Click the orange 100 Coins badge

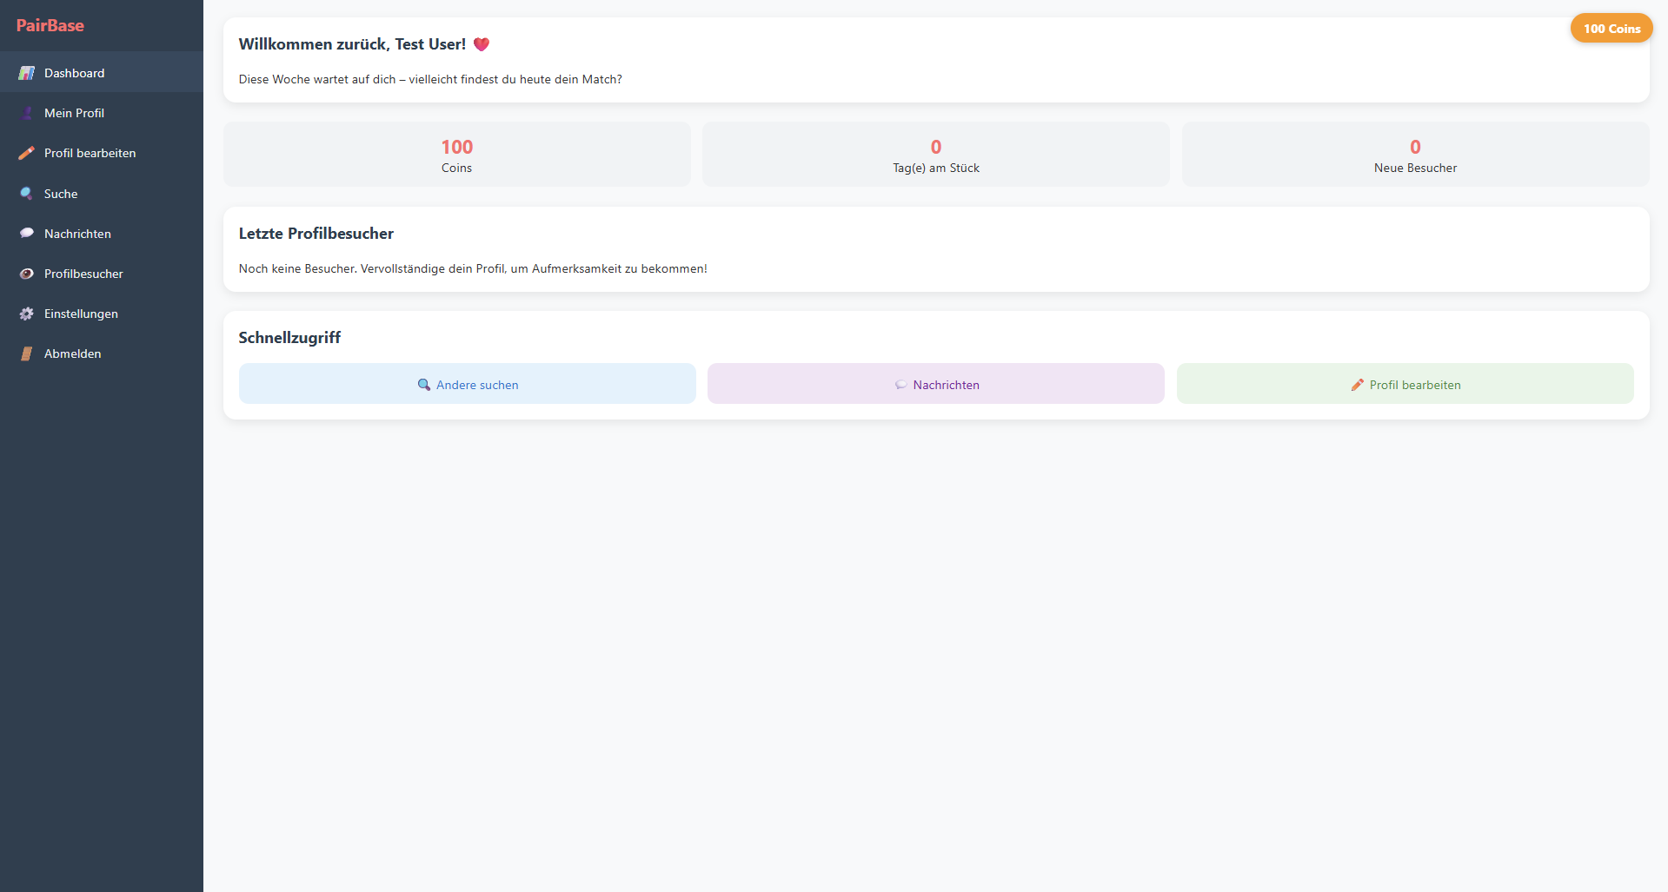pos(1612,27)
